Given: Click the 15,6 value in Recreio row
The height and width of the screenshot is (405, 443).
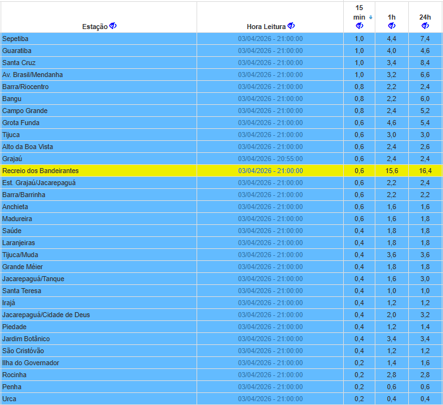Looking at the screenshot, I should click(x=392, y=171).
